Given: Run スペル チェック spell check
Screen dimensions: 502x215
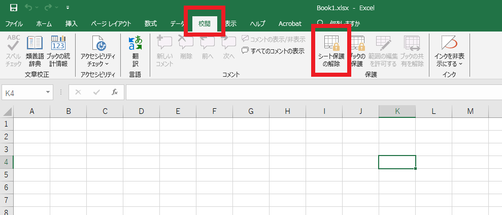Looking at the screenshot, I should [x=13, y=51].
